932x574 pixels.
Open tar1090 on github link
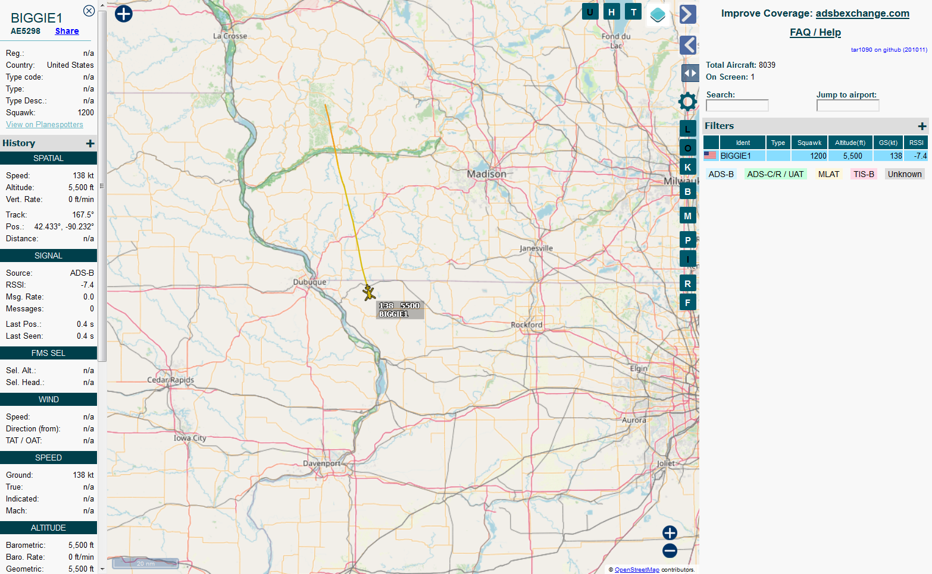point(889,50)
